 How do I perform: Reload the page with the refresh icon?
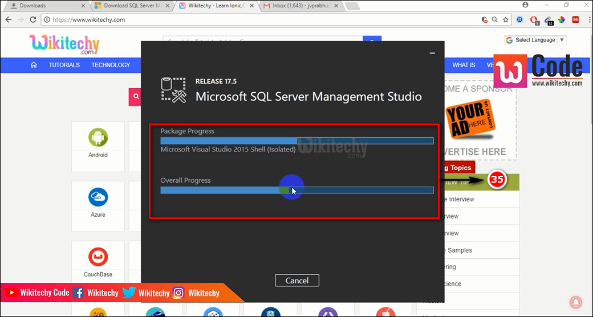tap(33, 19)
